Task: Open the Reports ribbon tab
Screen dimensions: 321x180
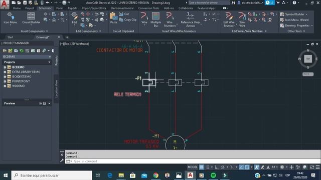Action: click(72, 8)
